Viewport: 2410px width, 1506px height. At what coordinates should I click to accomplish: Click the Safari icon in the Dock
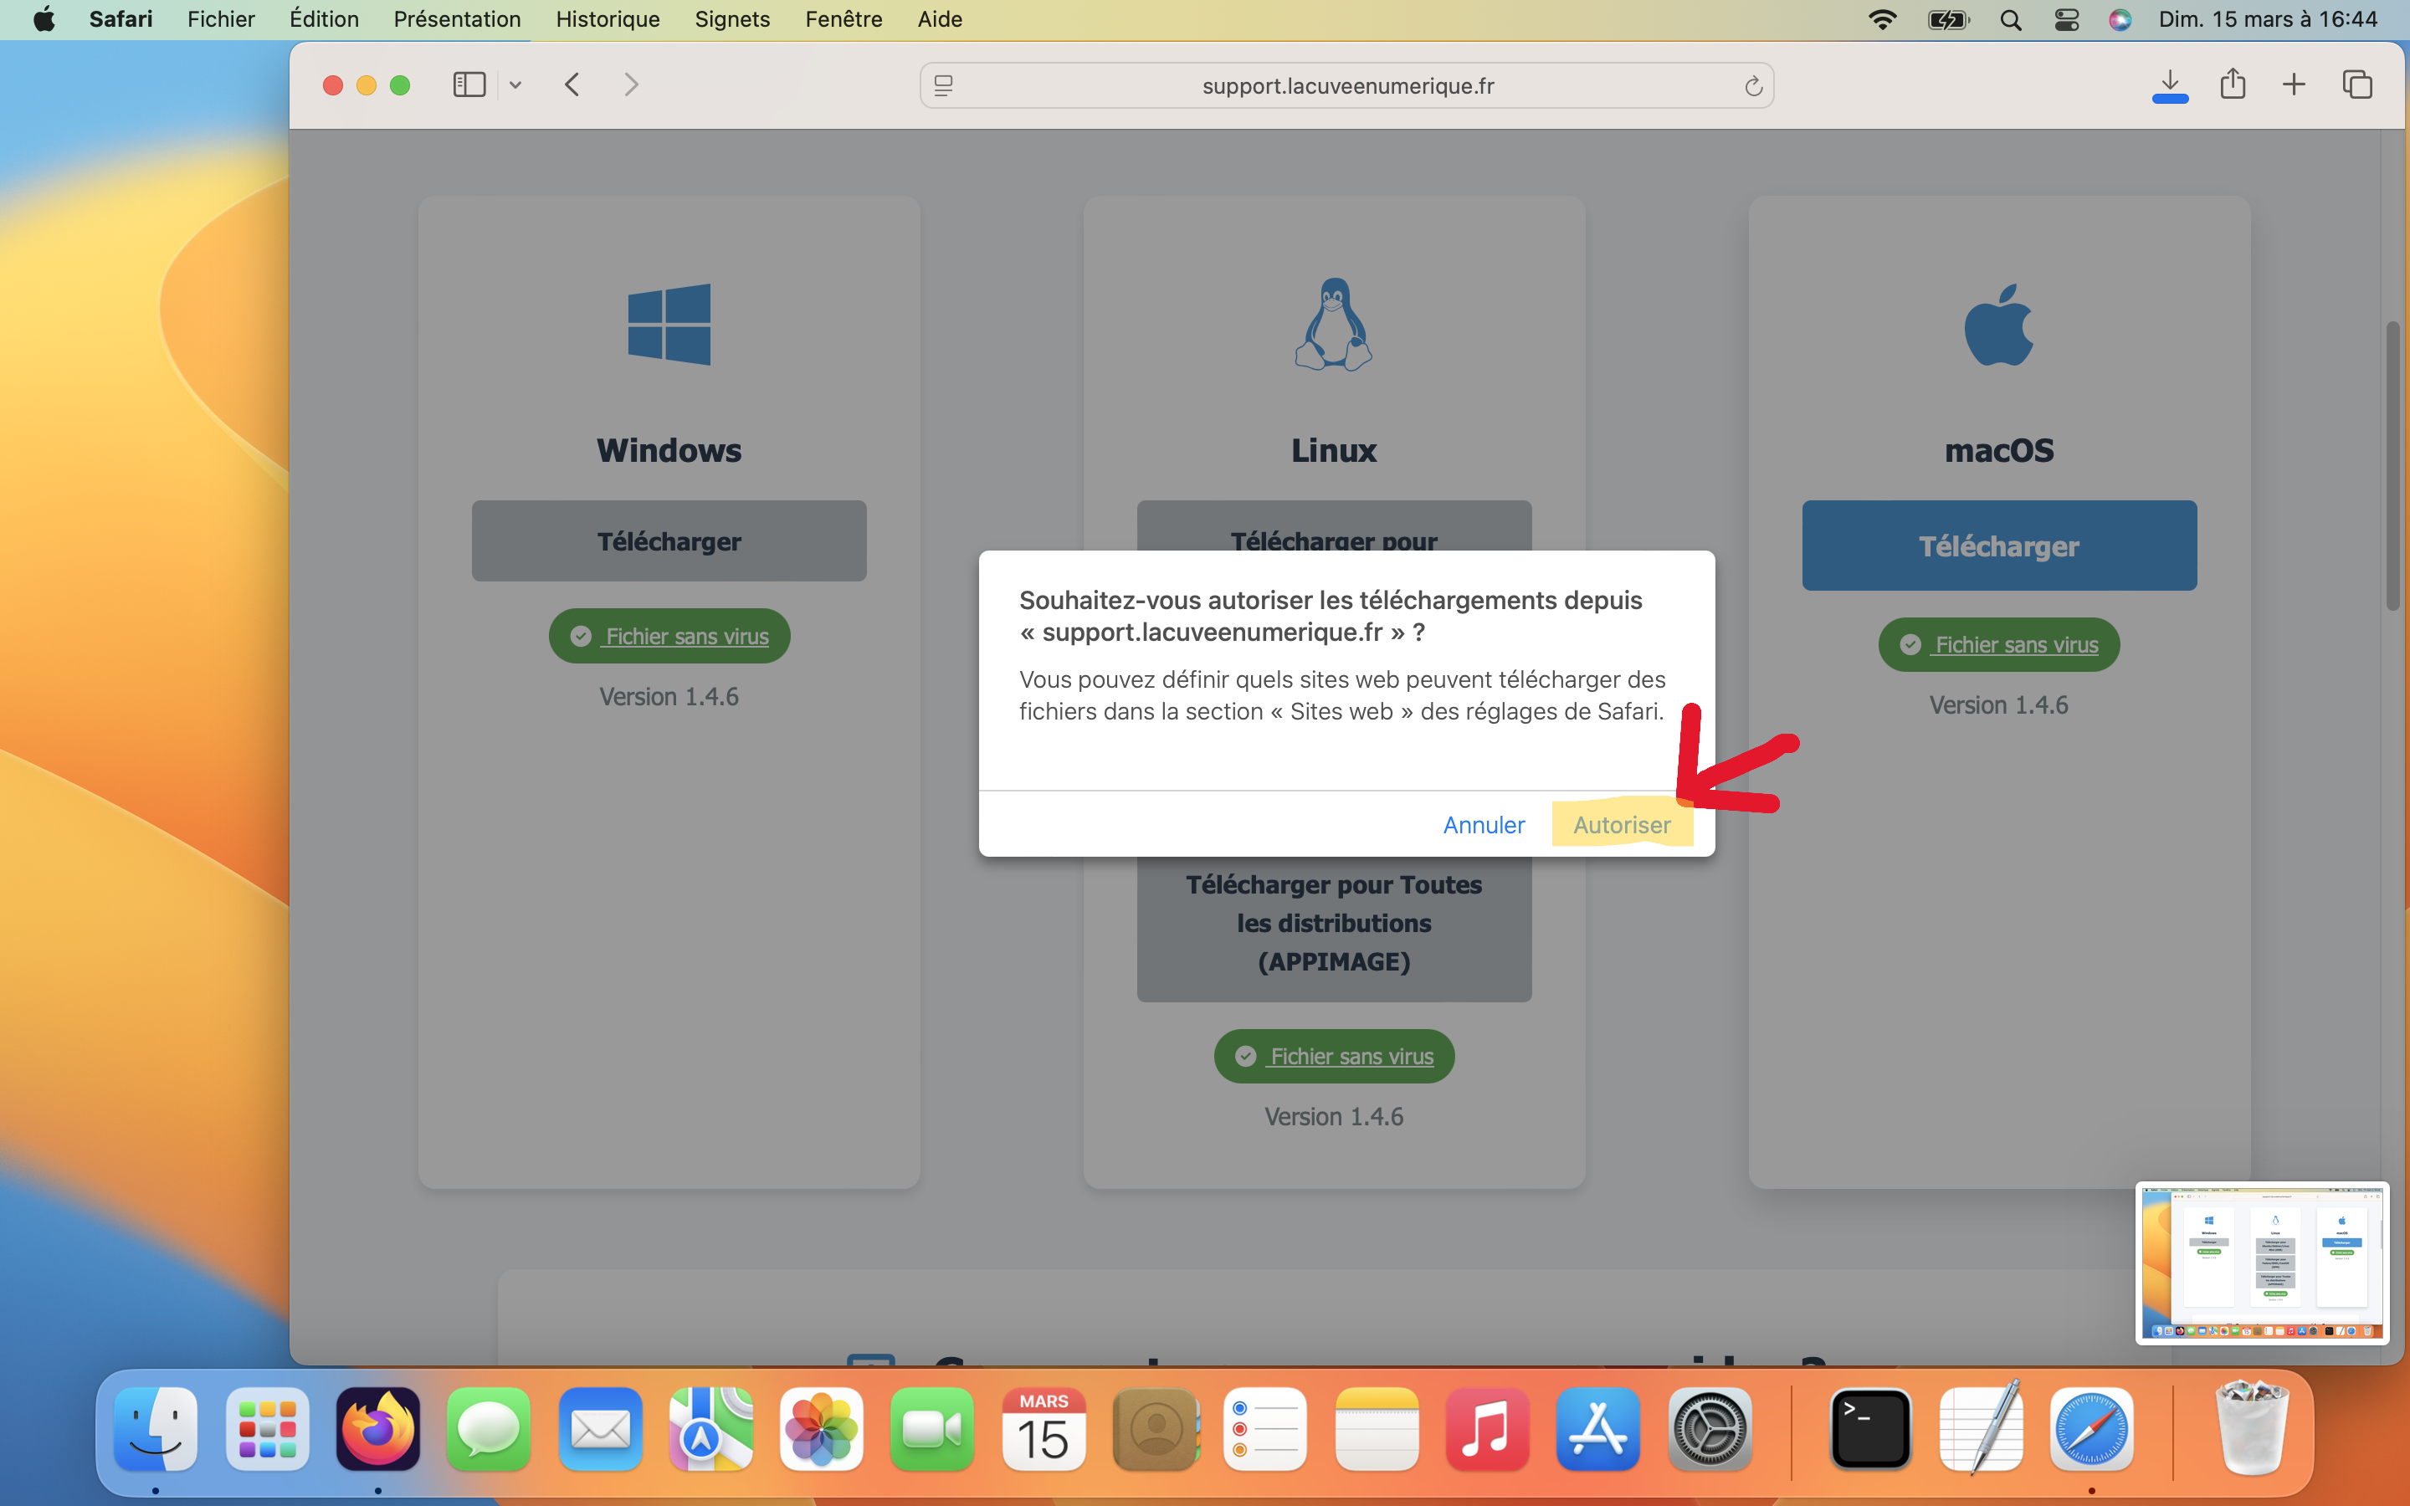[x=2091, y=1429]
